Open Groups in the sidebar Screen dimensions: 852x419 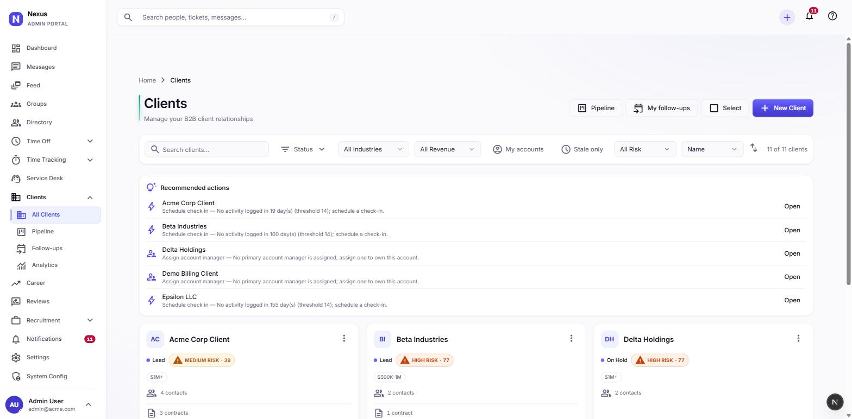(x=53, y=104)
